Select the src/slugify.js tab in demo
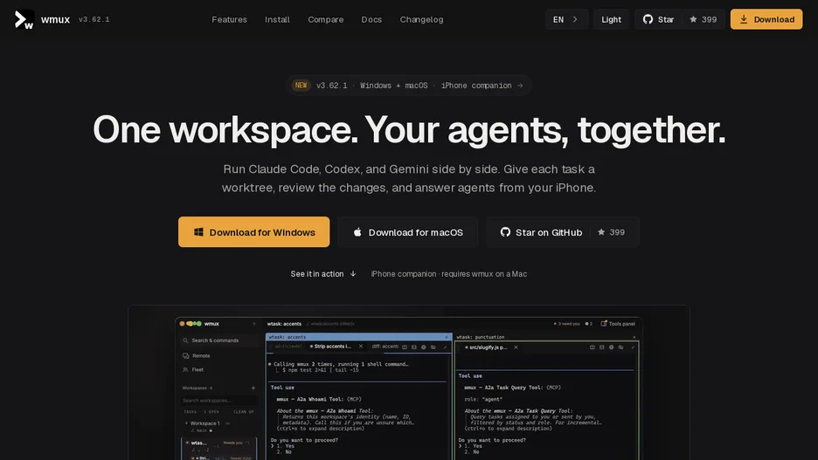Image resolution: width=818 pixels, height=460 pixels. pyautogui.click(x=488, y=347)
